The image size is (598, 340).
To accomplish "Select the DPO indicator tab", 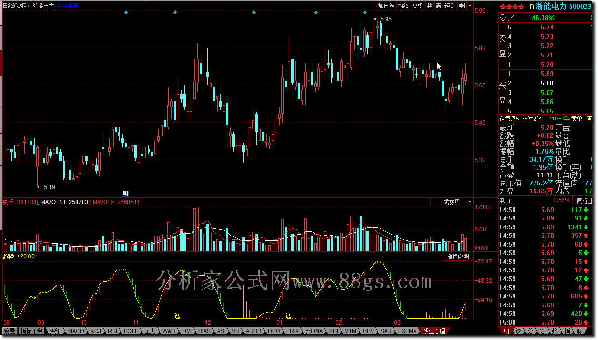I will [274, 331].
